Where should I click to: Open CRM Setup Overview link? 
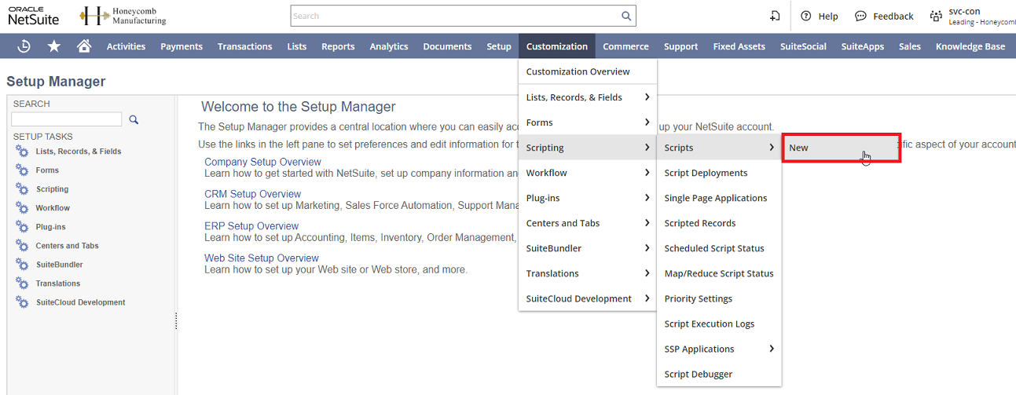tap(252, 194)
